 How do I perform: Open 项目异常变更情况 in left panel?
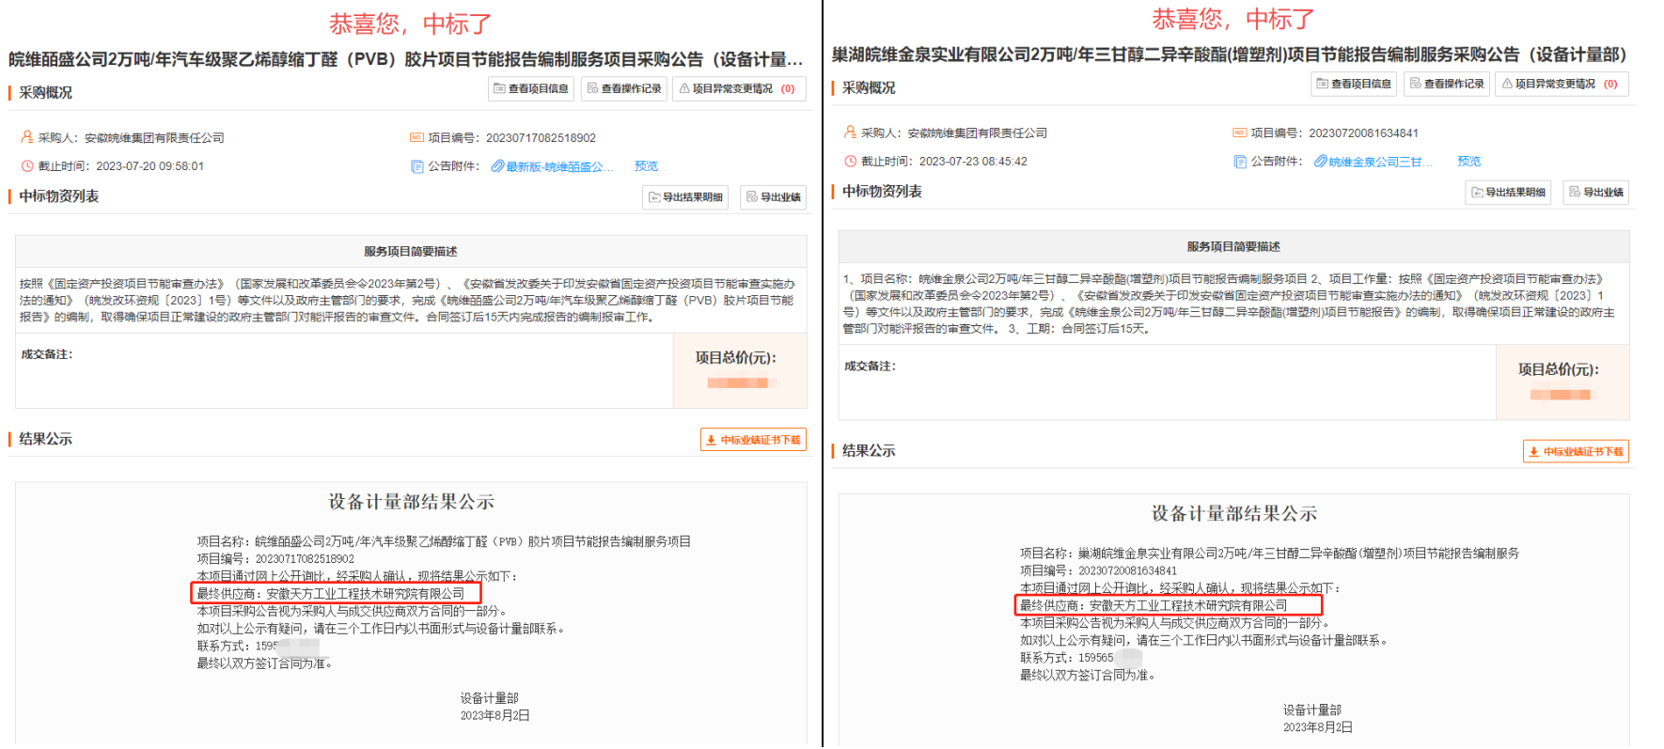[x=739, y=88]
